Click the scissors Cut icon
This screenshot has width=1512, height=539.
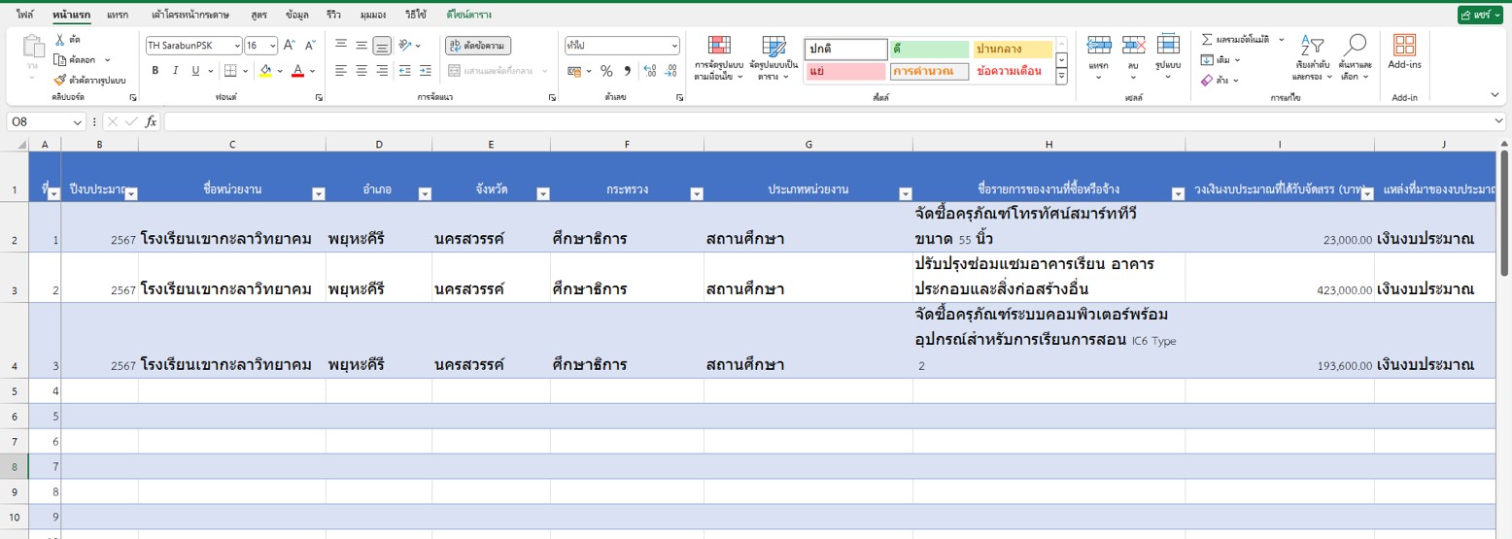coord(60,40)
